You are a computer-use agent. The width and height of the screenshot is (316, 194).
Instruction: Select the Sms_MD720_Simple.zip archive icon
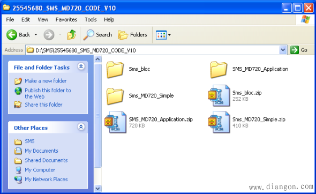click(x=219, y=122)
